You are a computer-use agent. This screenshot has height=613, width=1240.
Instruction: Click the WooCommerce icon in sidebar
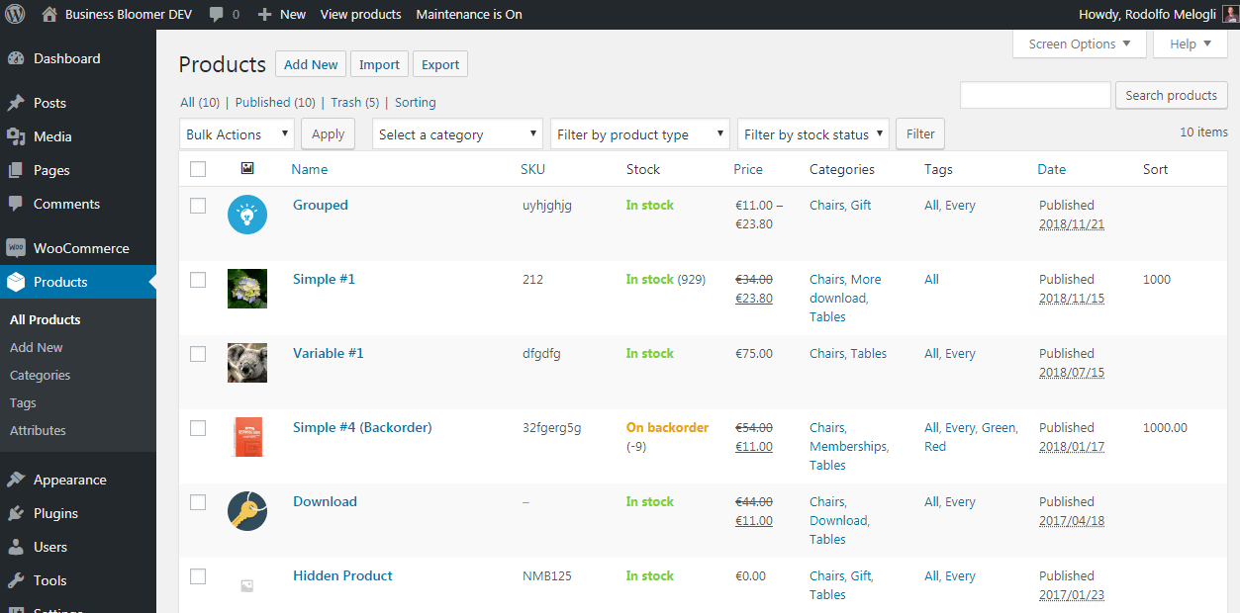pos(16,248)
